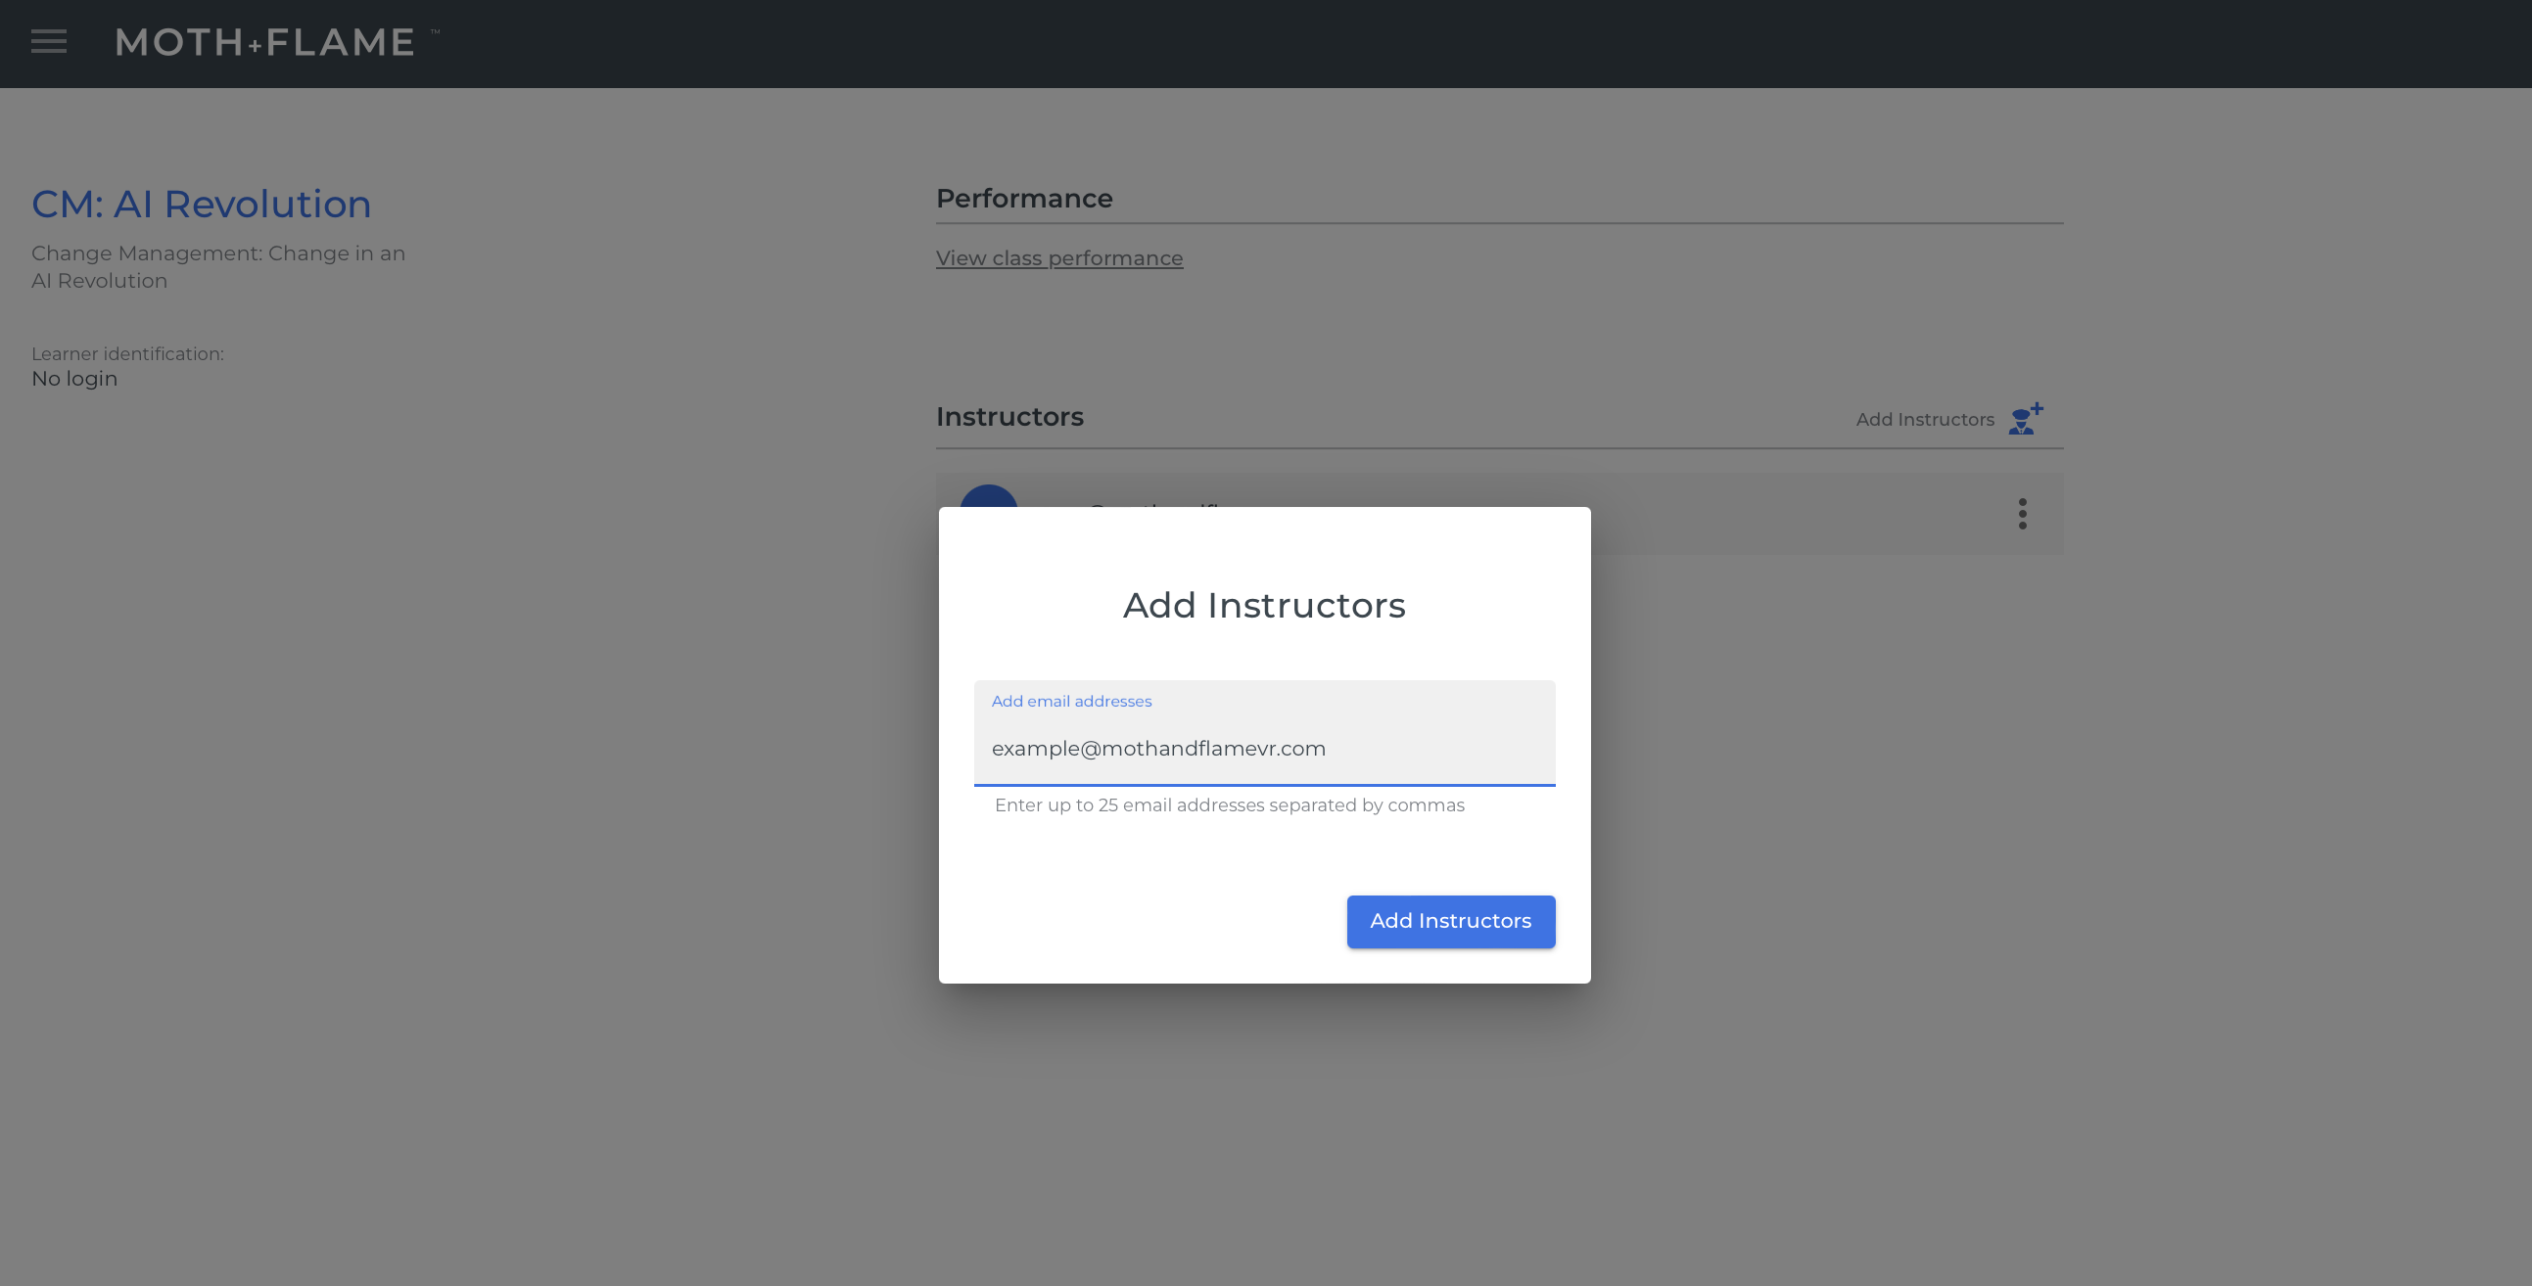Image resolution: width=2532 pixels, height=1286 pixels.
Task: Click the trademark symbol beside the logo
Action: tap(435, 32)
